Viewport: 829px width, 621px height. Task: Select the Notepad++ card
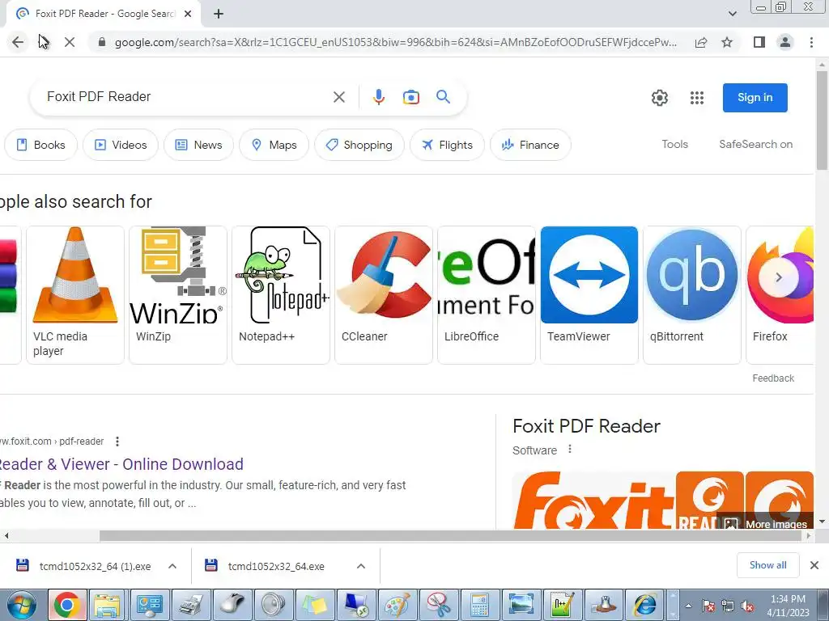coord(281,294)
